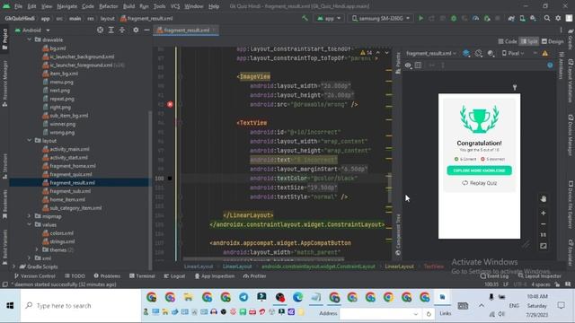Click Replay Quiz in layout preview
The width and height of the screenshot is (575, 323).
click(479, 183)
